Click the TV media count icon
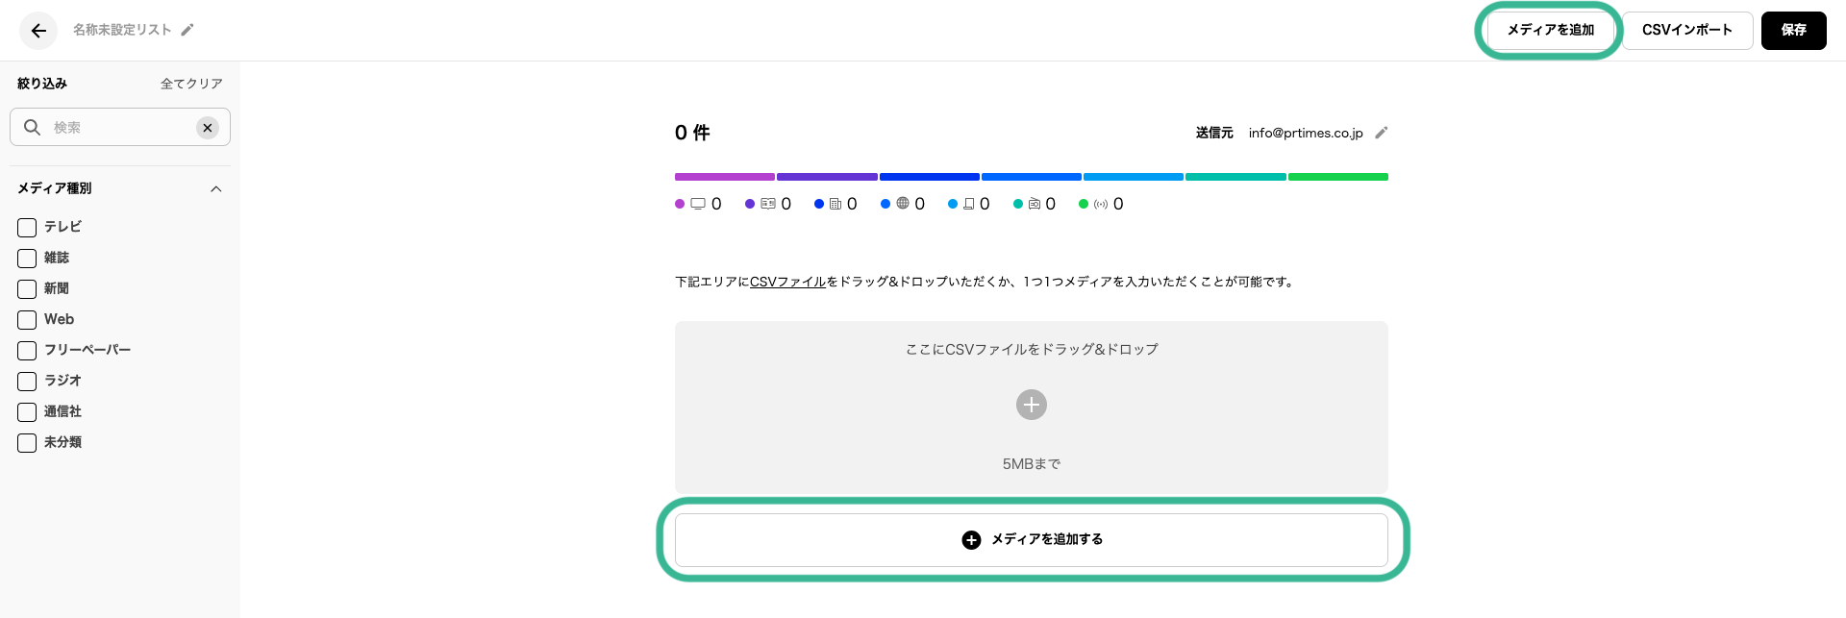 click(698, 204)
